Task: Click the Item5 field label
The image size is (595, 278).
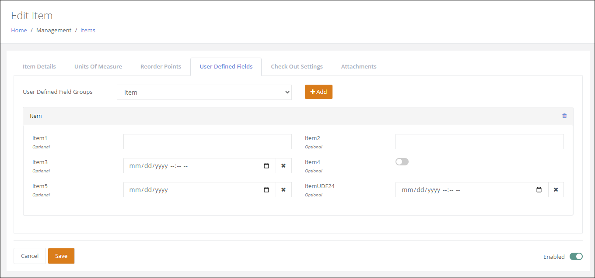Action: (40, 186)
